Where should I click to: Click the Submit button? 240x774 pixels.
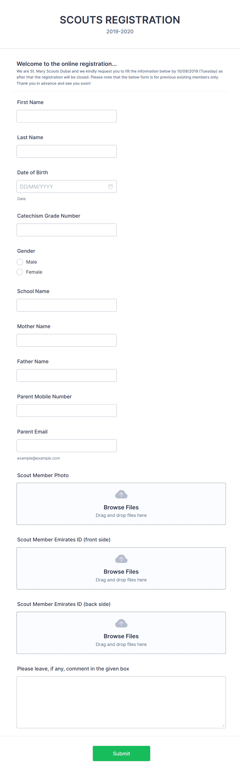[121, 754]
